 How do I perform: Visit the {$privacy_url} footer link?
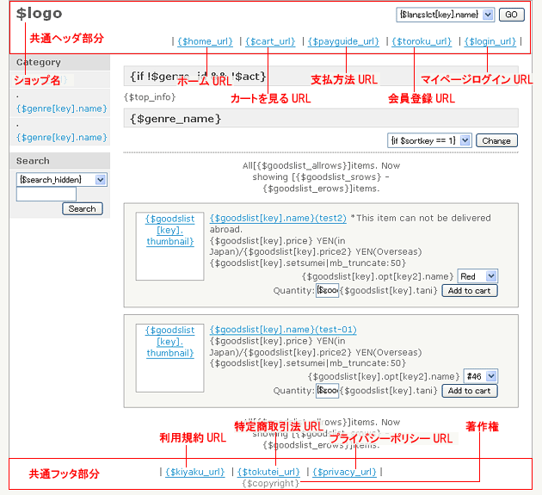click(344, 472)
